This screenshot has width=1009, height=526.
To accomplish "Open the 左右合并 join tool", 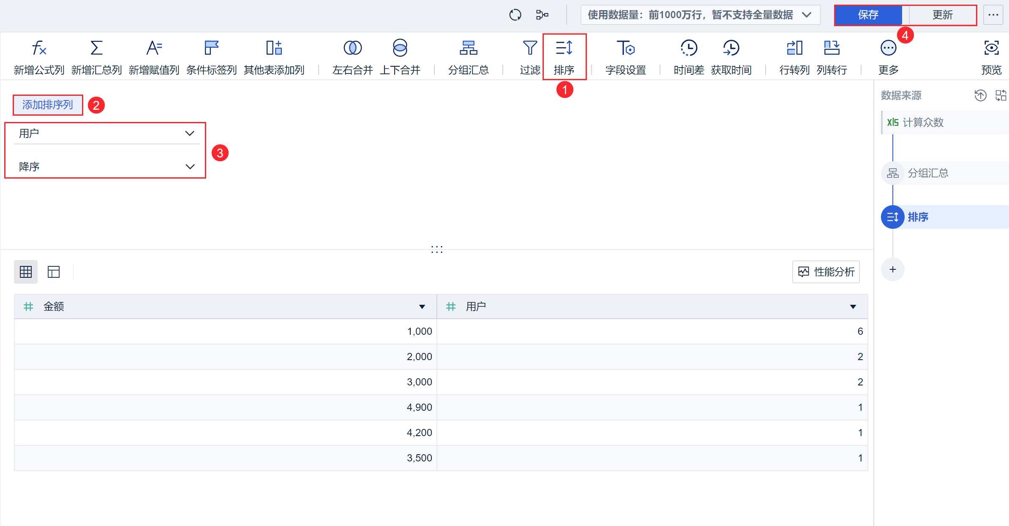I will pos(352,48).
